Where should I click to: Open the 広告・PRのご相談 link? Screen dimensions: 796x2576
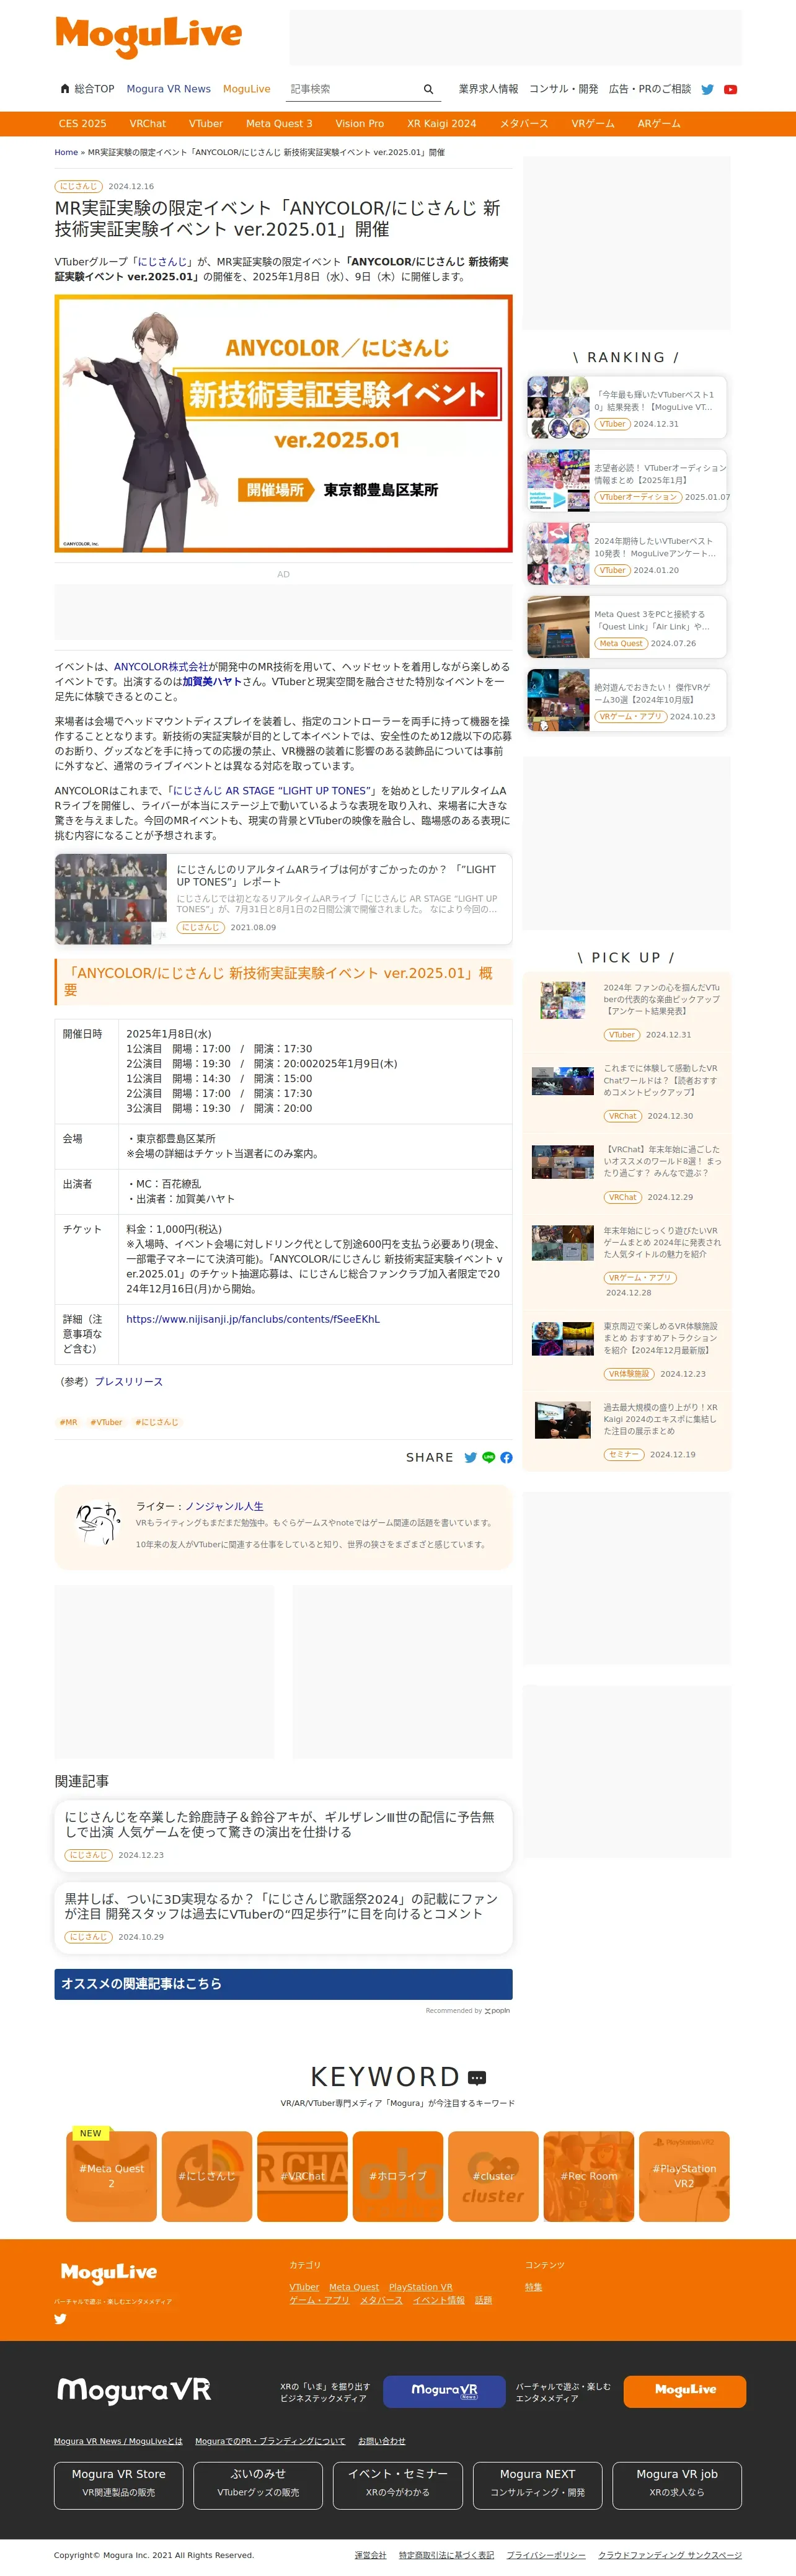pos(650,89)
